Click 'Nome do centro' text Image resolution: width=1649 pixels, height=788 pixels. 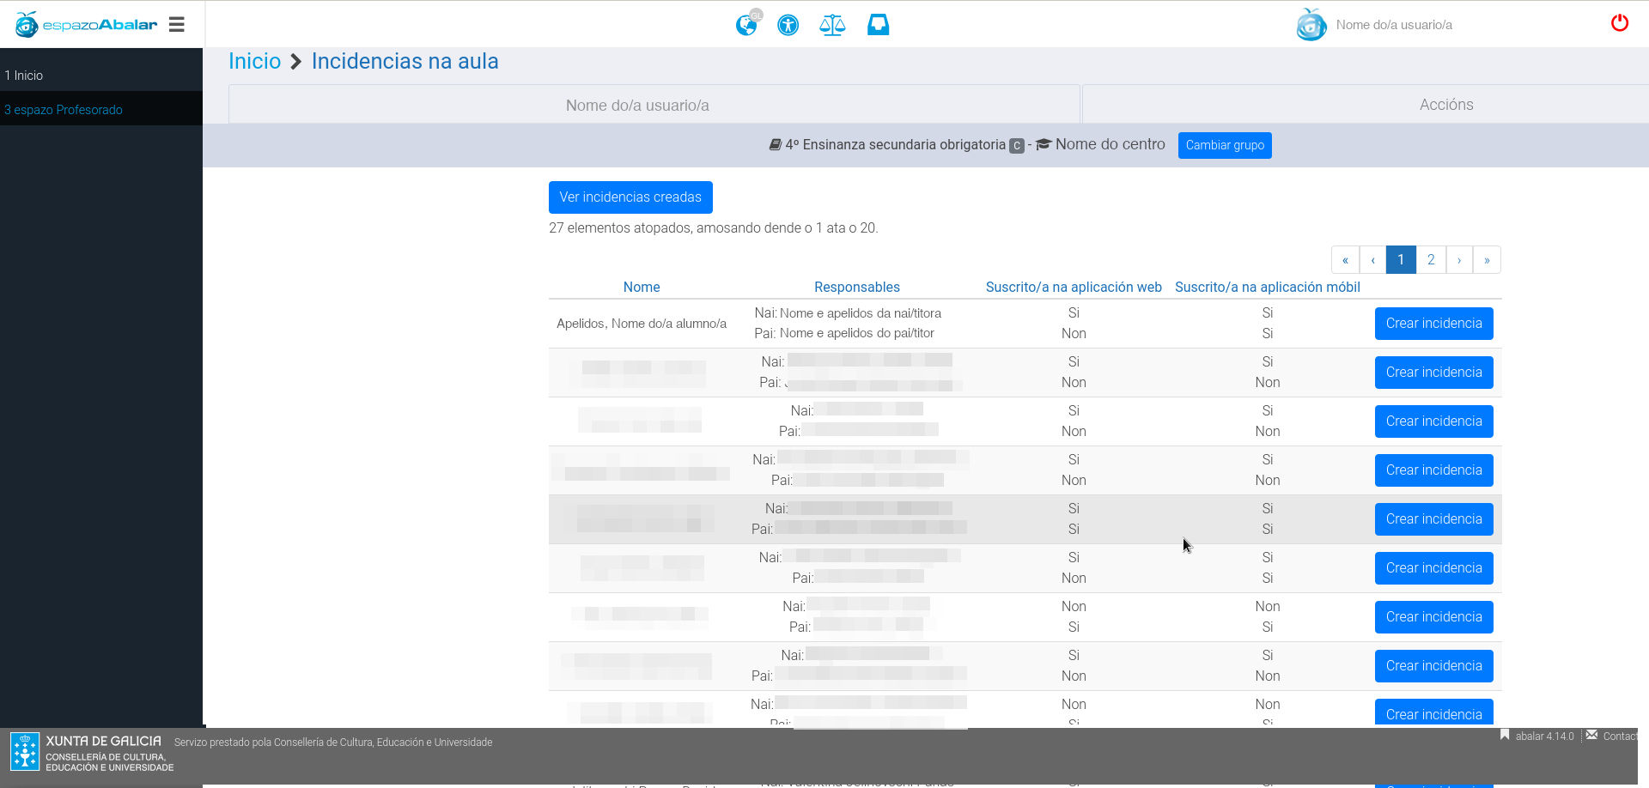pyautogui.click(x=1110, y=144)
